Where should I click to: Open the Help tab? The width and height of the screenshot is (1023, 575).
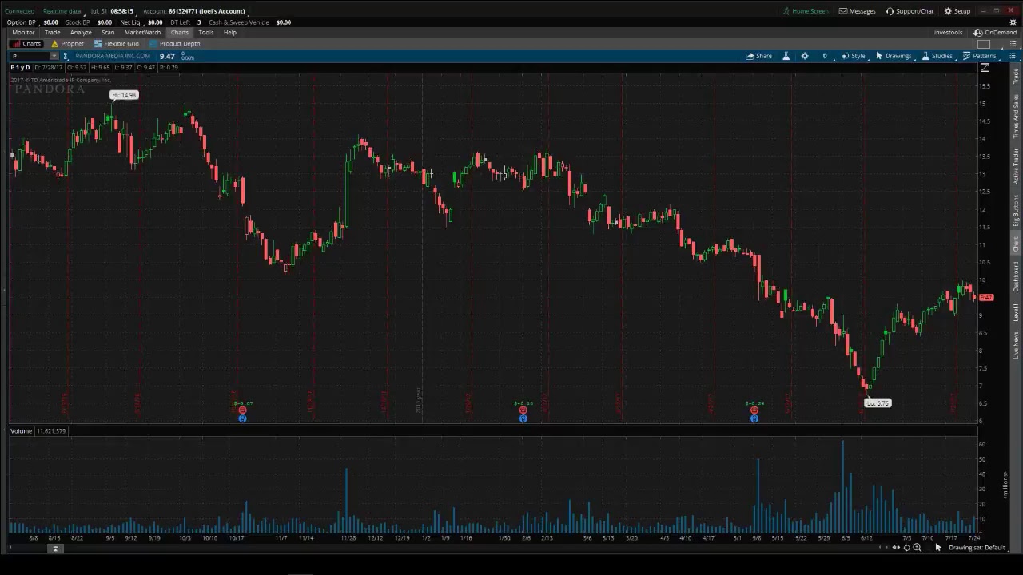[x=230, y=33]
